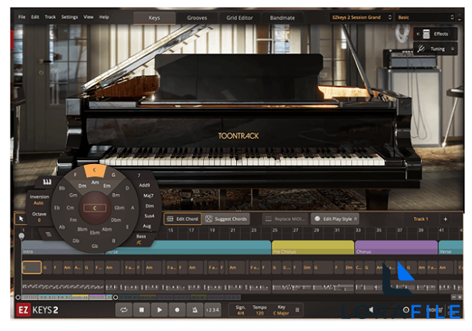
Task: Zoom out the timeline with minus button
Action: coord(453,297)
